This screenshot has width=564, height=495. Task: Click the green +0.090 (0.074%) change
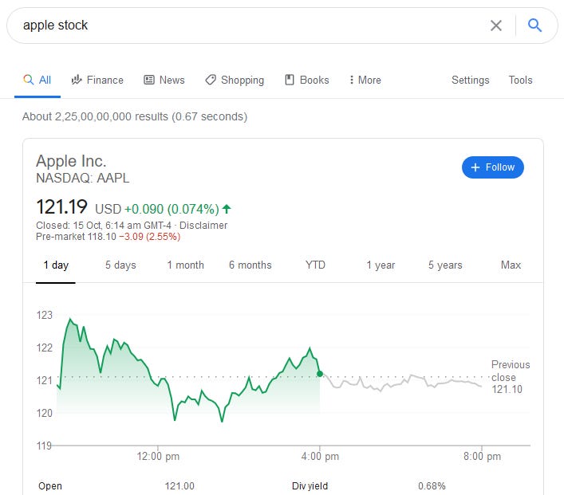click(x=172, y=209)
